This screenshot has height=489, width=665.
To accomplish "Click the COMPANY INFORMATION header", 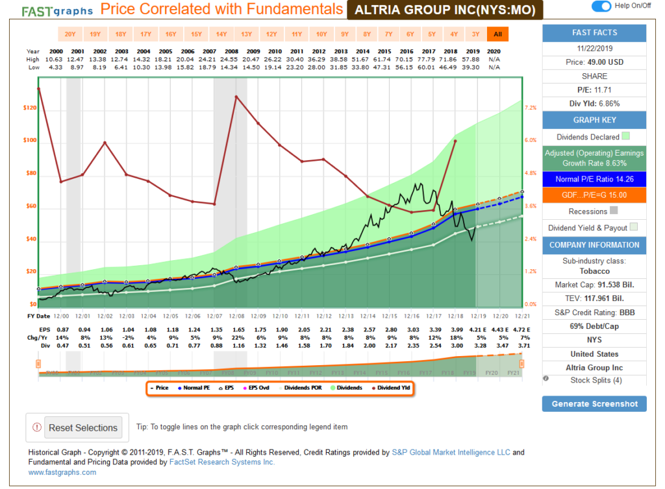I will click(595, 245).
